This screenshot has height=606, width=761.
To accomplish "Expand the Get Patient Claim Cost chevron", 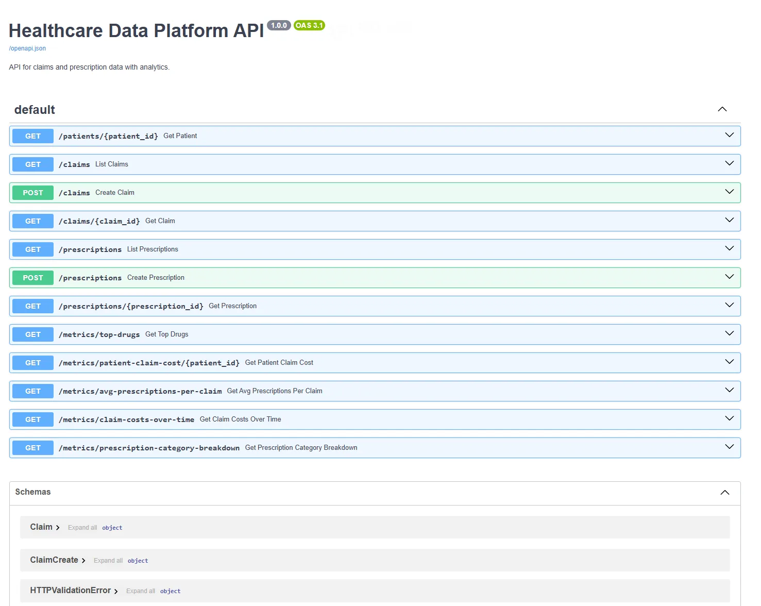I will [729, 362].
